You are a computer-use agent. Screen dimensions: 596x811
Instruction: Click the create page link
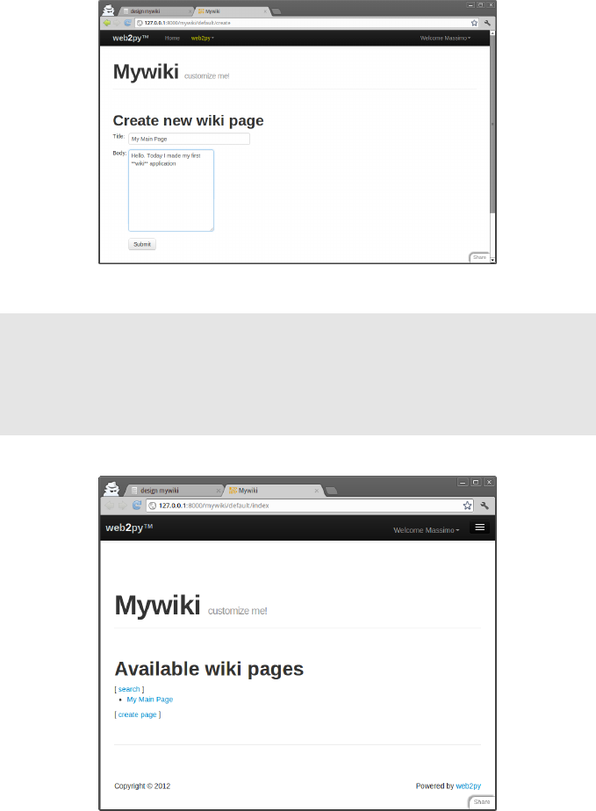pos(138,714)
